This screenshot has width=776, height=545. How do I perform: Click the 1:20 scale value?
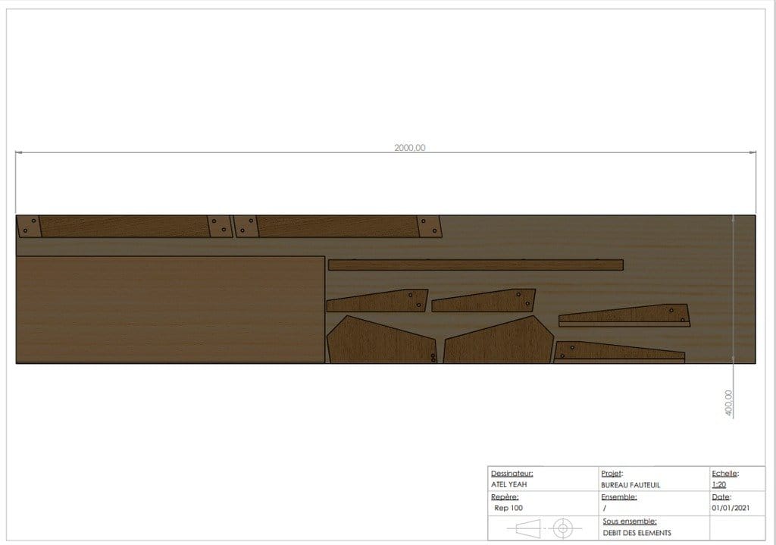point(719,484)
